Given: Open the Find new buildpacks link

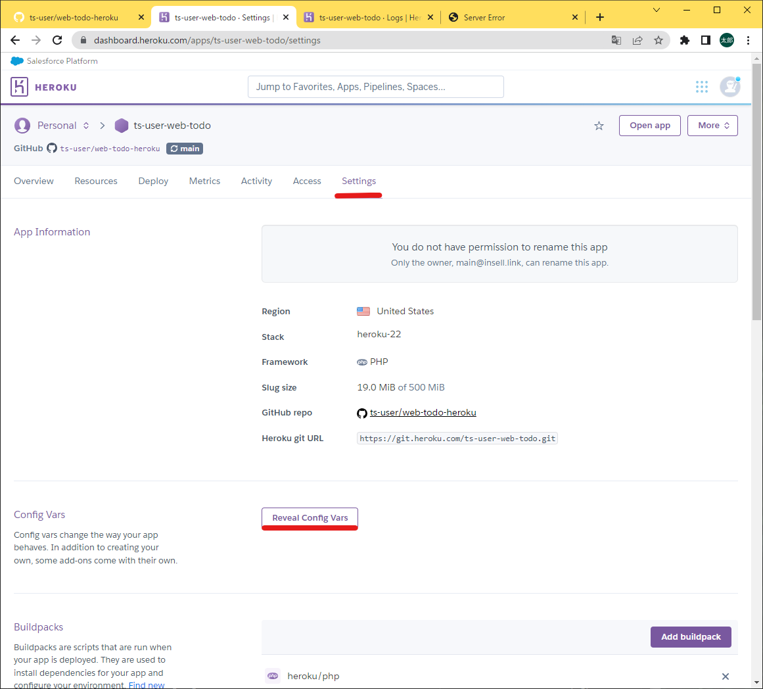Looking at the screenshot, I should tap(147, 684).
